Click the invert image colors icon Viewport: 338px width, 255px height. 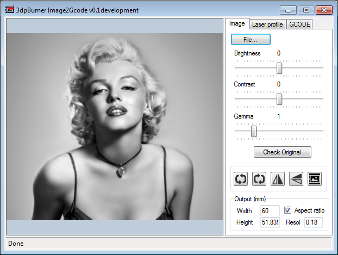[x=315, y=179]
